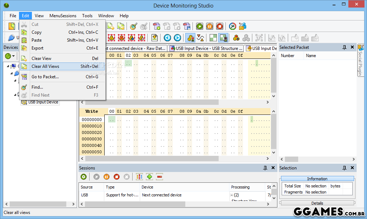Click the Sessions list horizontal scrollbar
367x219 pixels.
[x=143, y=204]
